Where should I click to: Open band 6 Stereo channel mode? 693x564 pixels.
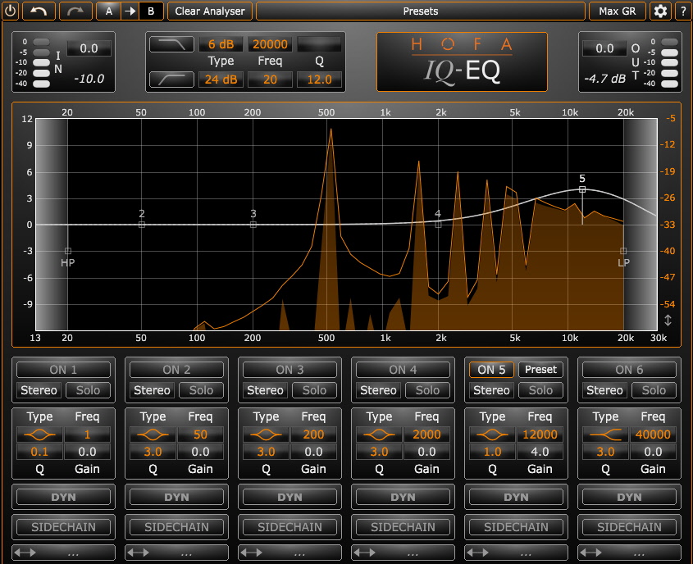pyautogui.click(x=604, y=390)
